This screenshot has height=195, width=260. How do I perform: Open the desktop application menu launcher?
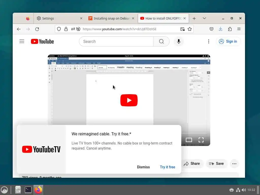point(4,190)
